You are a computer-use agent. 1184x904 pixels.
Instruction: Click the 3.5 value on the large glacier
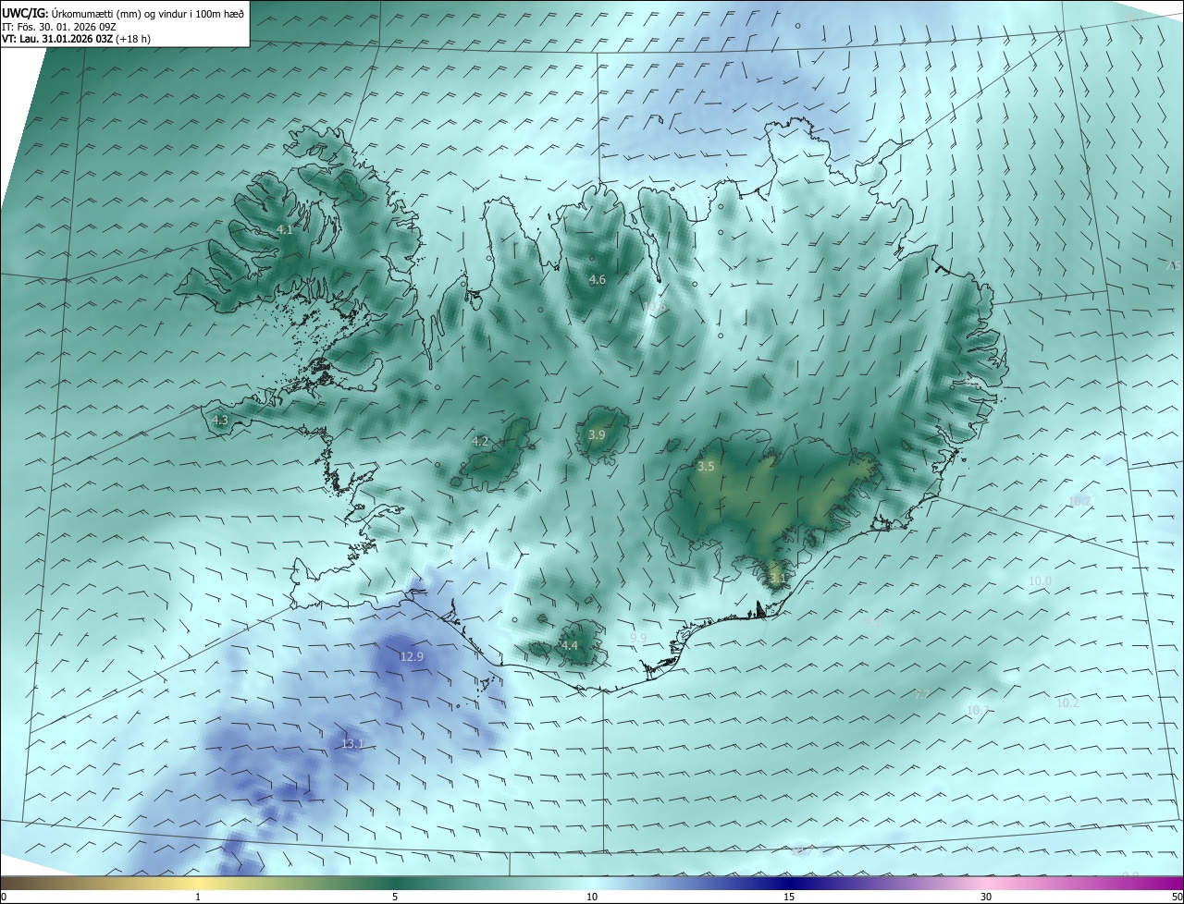(706, 467)
